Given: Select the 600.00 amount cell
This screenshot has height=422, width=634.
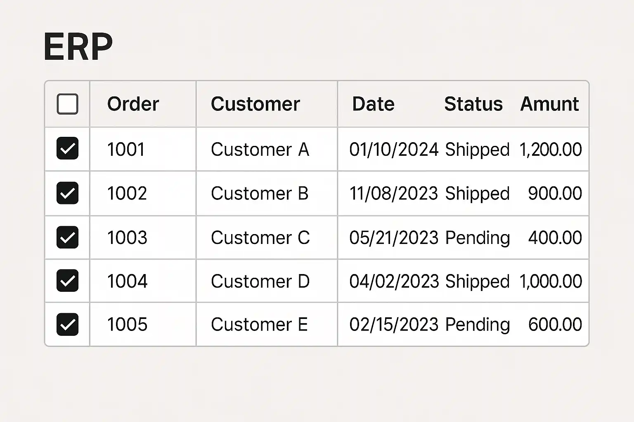Looking at the screenshot, I should (555, 325).
